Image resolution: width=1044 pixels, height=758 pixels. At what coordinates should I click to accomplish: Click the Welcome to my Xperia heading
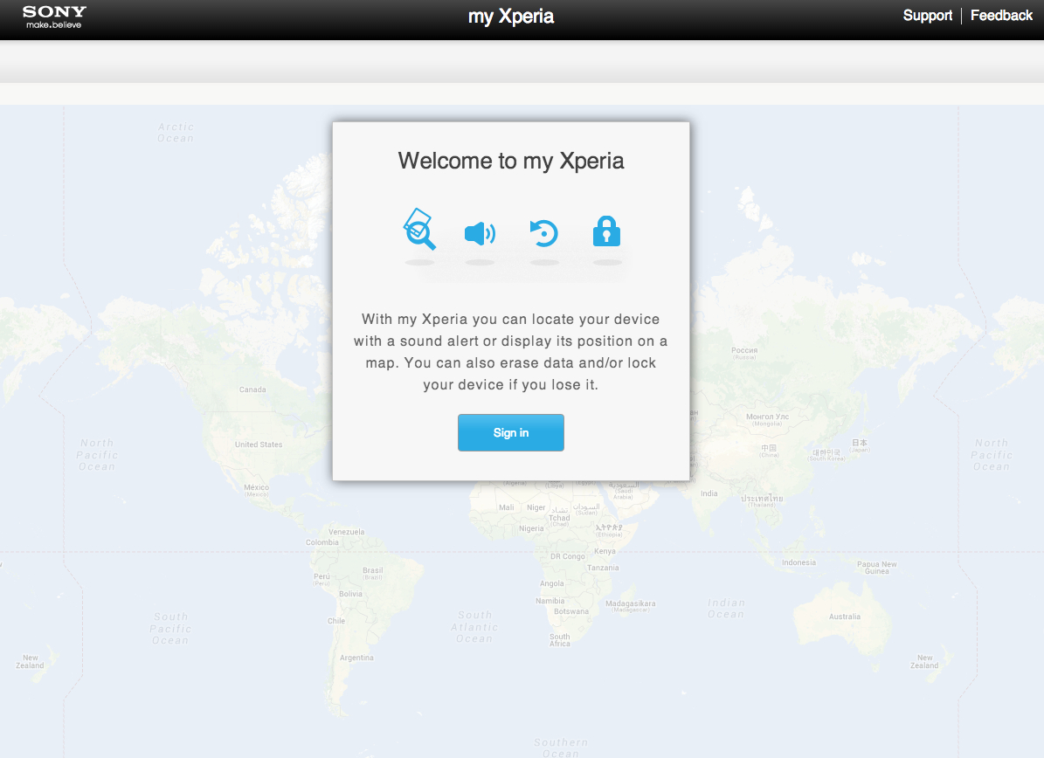pos(511,161)
